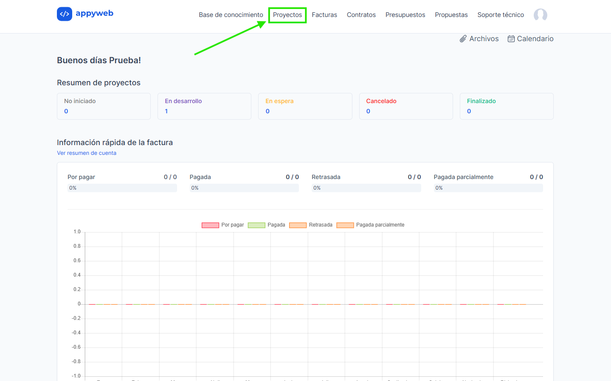View the Finalizado projects card
Image resolution: width=611 pixels, height=381 pixels.
pos(506,106)
